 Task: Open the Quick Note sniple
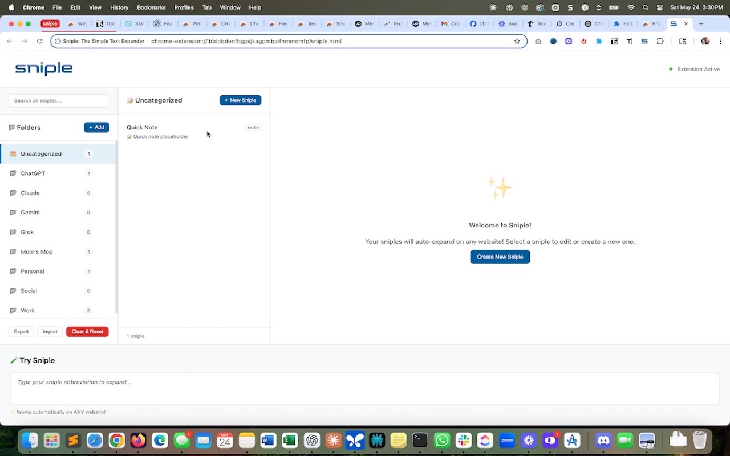point(194,131)
